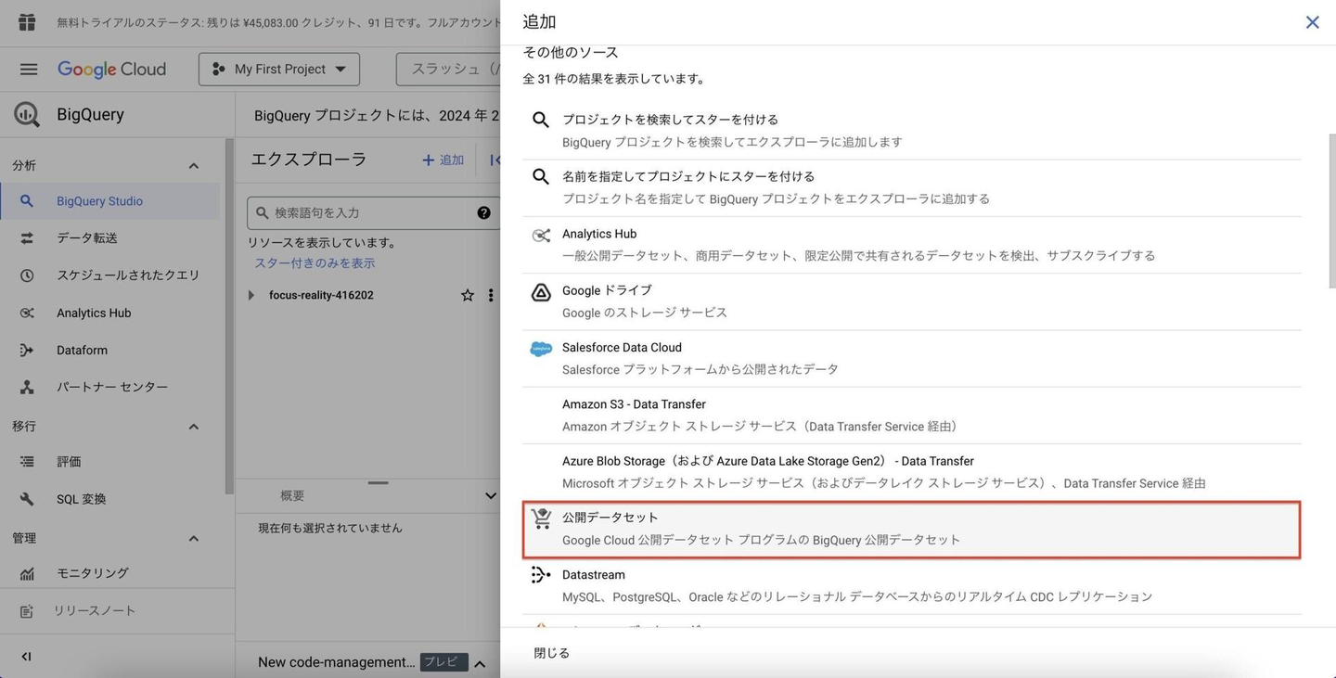Click the Salesforce Data Cloud logo icon
The image size is (1336, 678).
point(541,349)
